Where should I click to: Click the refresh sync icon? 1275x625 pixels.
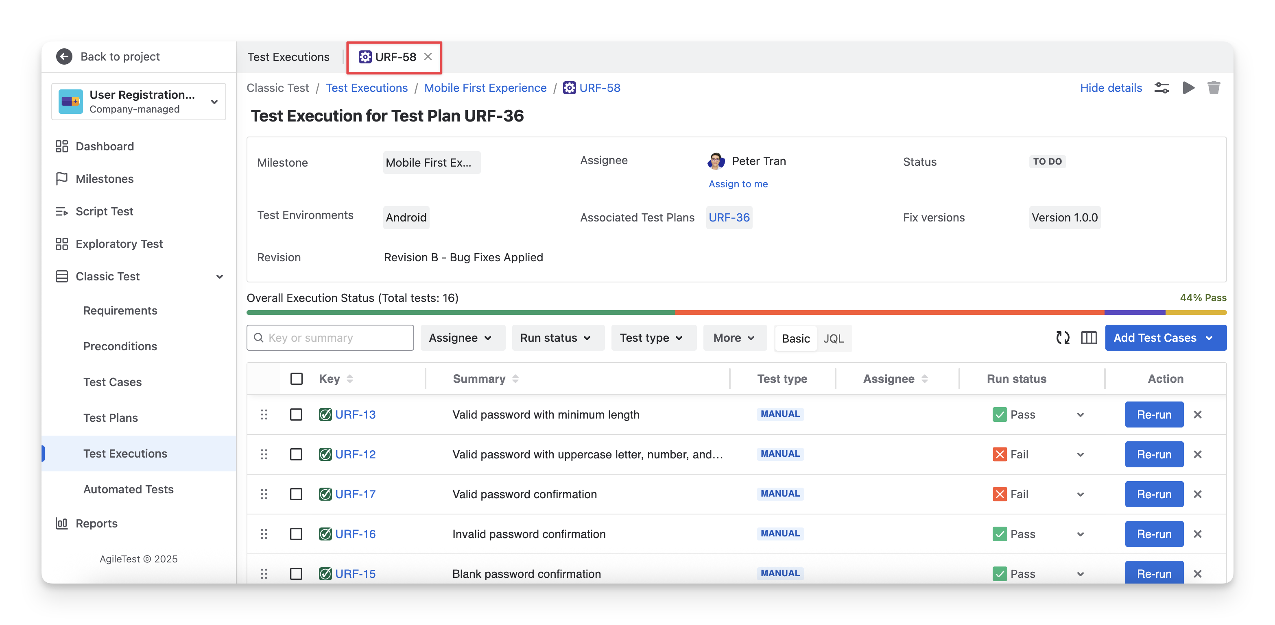pyautogui.click(x=1063, y=338)
